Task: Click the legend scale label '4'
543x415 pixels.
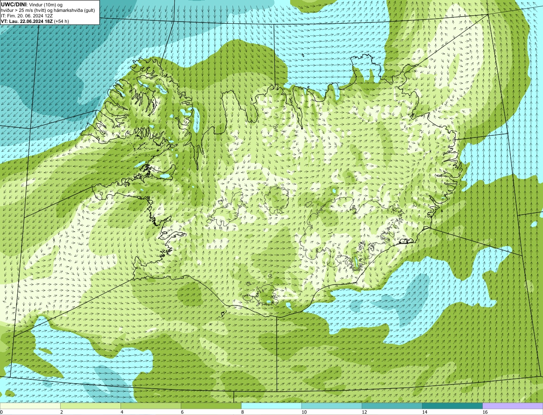Action: (x=122, y=412)
